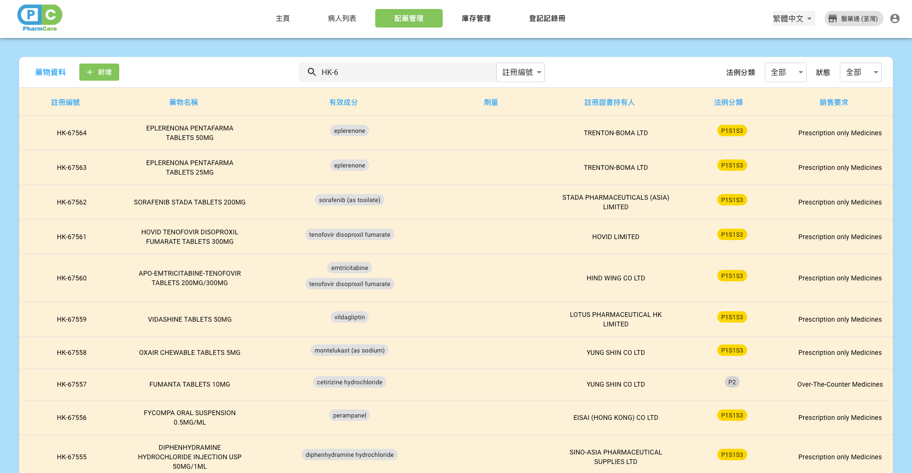Open 庫存管理 inventory tab
Screen dimensions: 912x473
coord(476,19)
